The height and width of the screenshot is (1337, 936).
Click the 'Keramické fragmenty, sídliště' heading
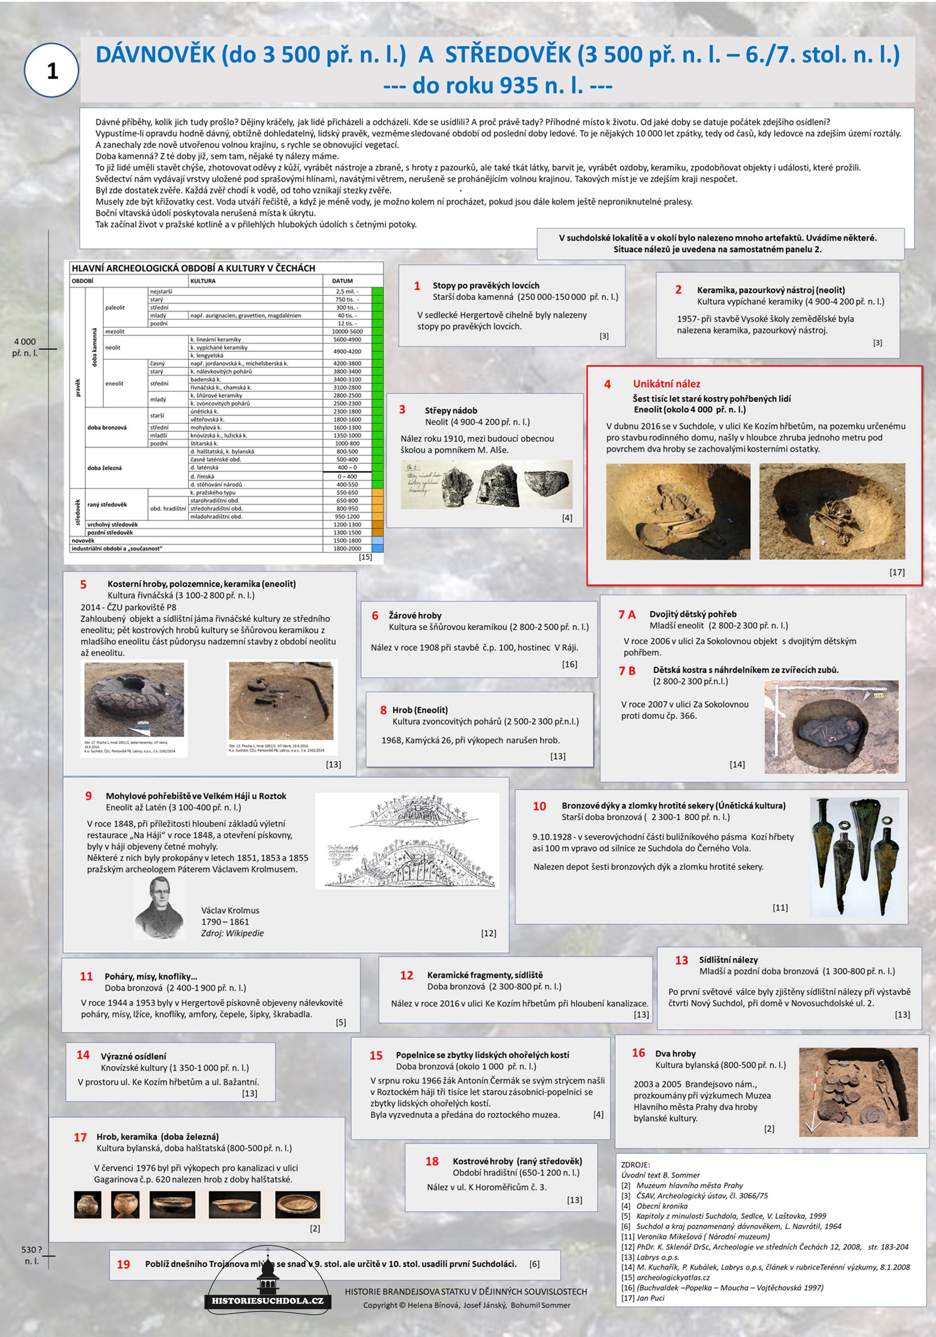click(485, 975)
